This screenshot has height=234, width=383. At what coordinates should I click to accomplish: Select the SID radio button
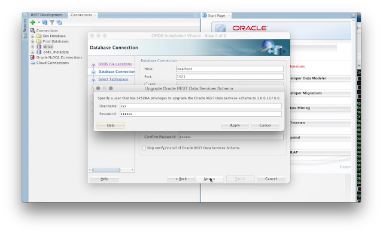146,84
